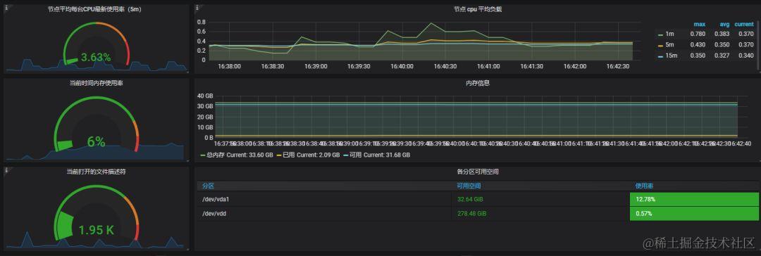The width and height of the screenshot is (761, 256).
Task: Open the 节点 cpu 平均负载 panel title menu
Action: coord(478,9)
